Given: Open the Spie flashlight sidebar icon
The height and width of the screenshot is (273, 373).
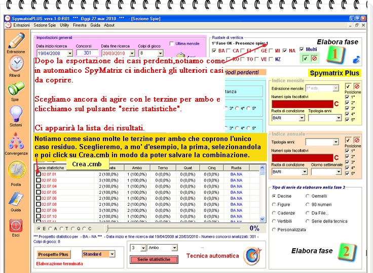Looking at the screenshot, I should click(16, 88).
